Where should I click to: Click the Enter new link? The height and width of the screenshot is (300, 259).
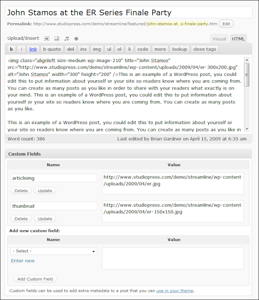[23, 261]
